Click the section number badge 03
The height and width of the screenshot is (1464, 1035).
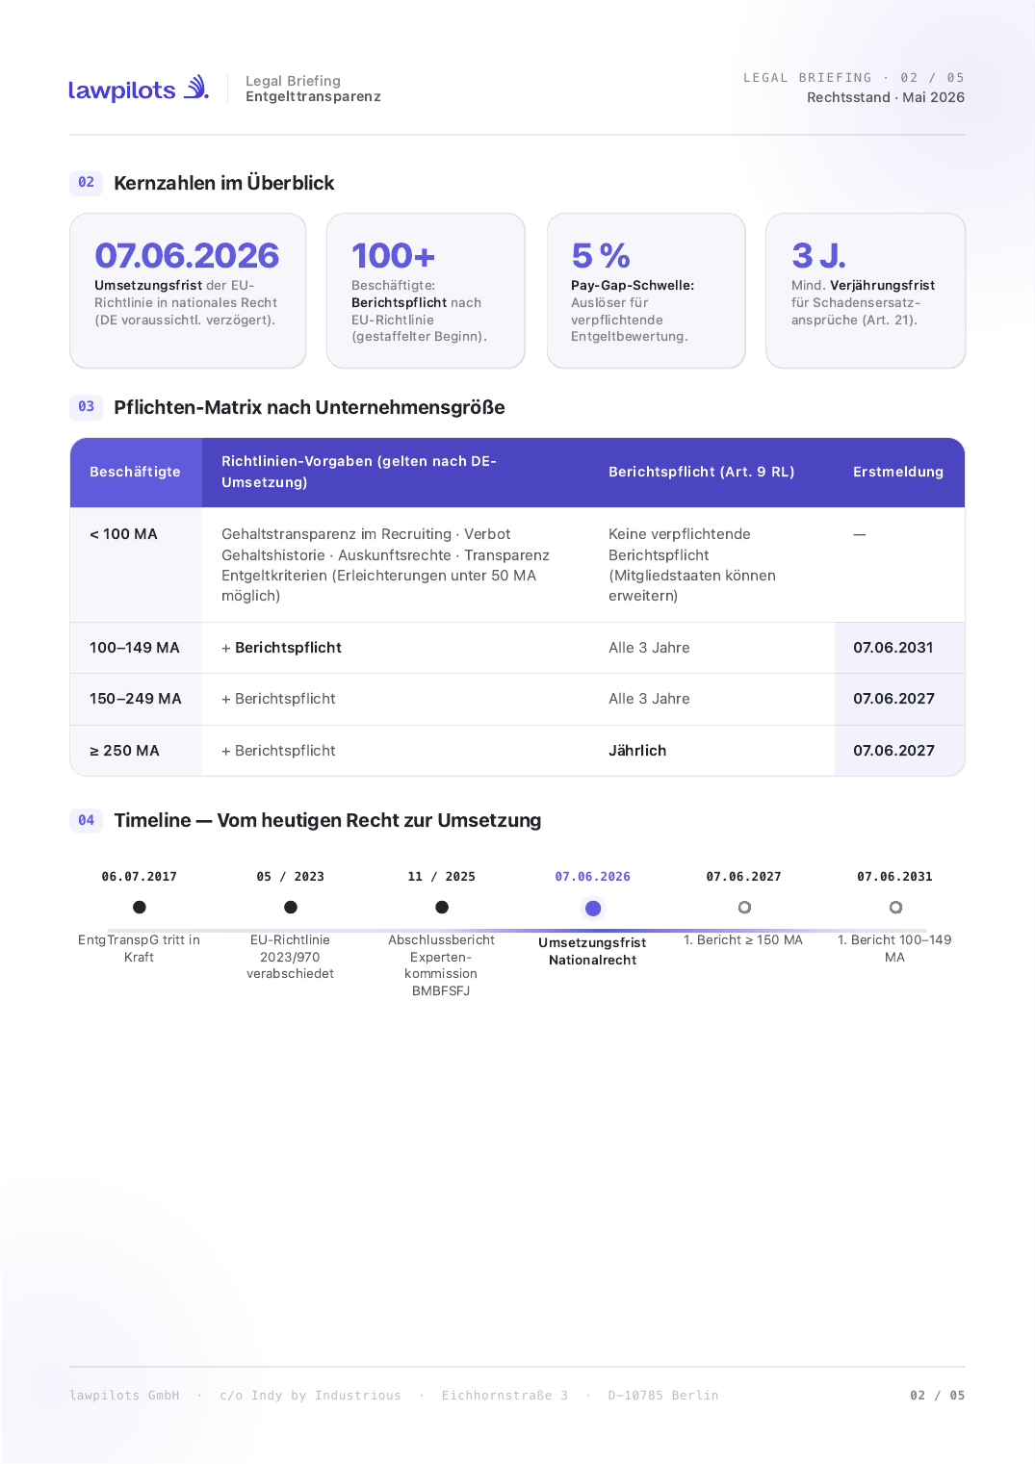tap(87, 407)
